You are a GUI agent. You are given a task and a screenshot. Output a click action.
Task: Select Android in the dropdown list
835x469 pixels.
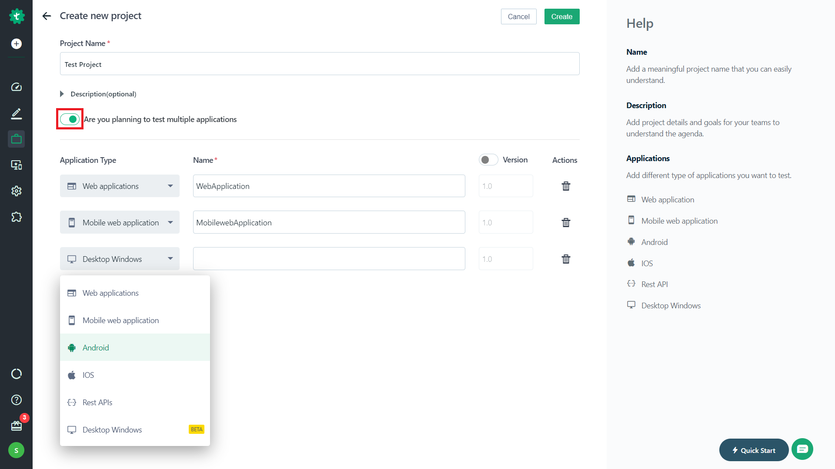click(x=135, y=347)
